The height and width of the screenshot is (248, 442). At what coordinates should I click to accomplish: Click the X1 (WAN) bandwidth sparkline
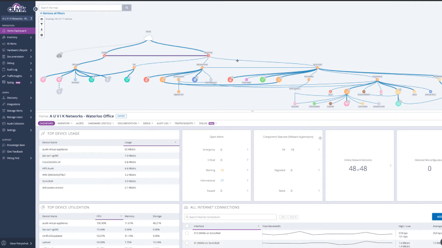point(327,243)
